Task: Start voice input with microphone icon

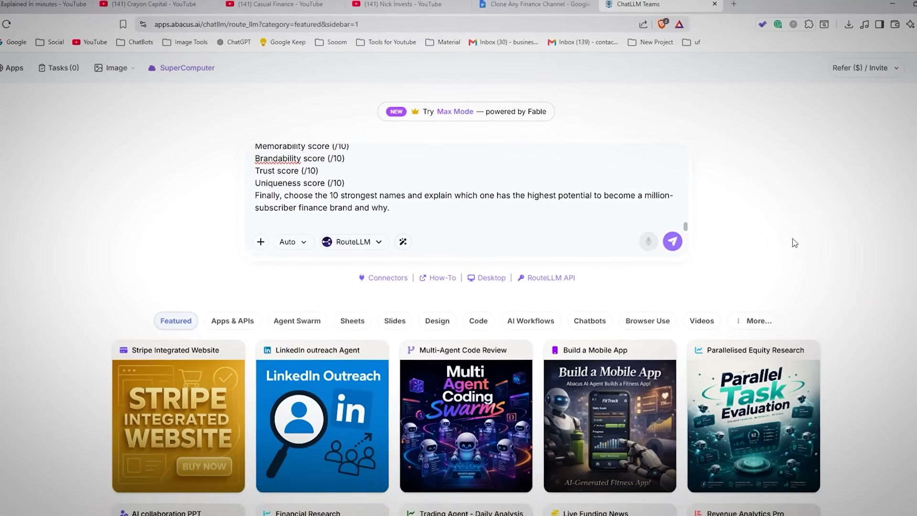Action: click(648, 242)
